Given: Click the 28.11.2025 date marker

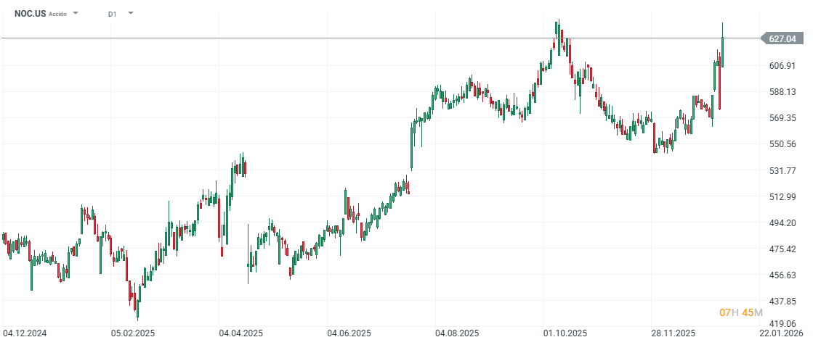Looking at the screenshot, I should coord(673,333).
